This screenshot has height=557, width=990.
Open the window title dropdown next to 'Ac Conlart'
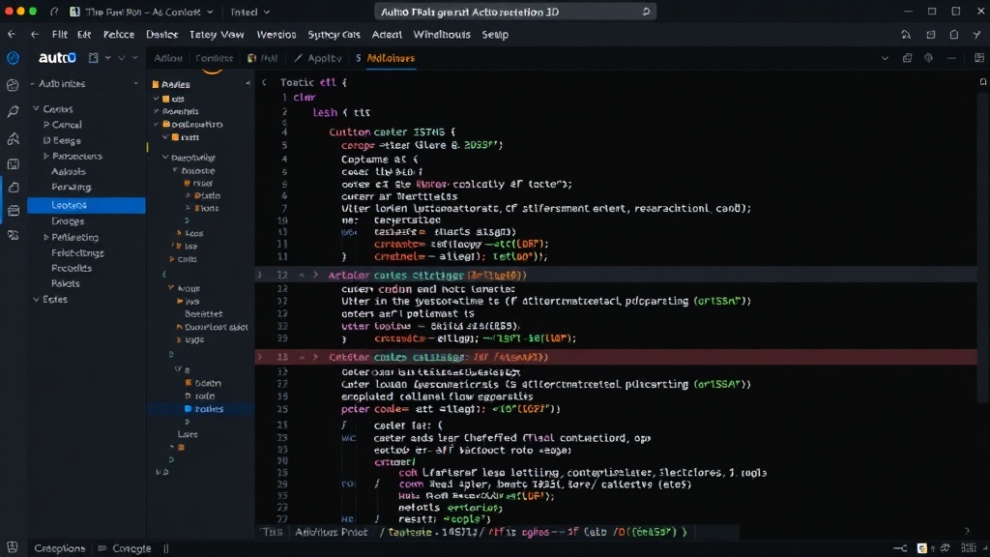(210, 12)
